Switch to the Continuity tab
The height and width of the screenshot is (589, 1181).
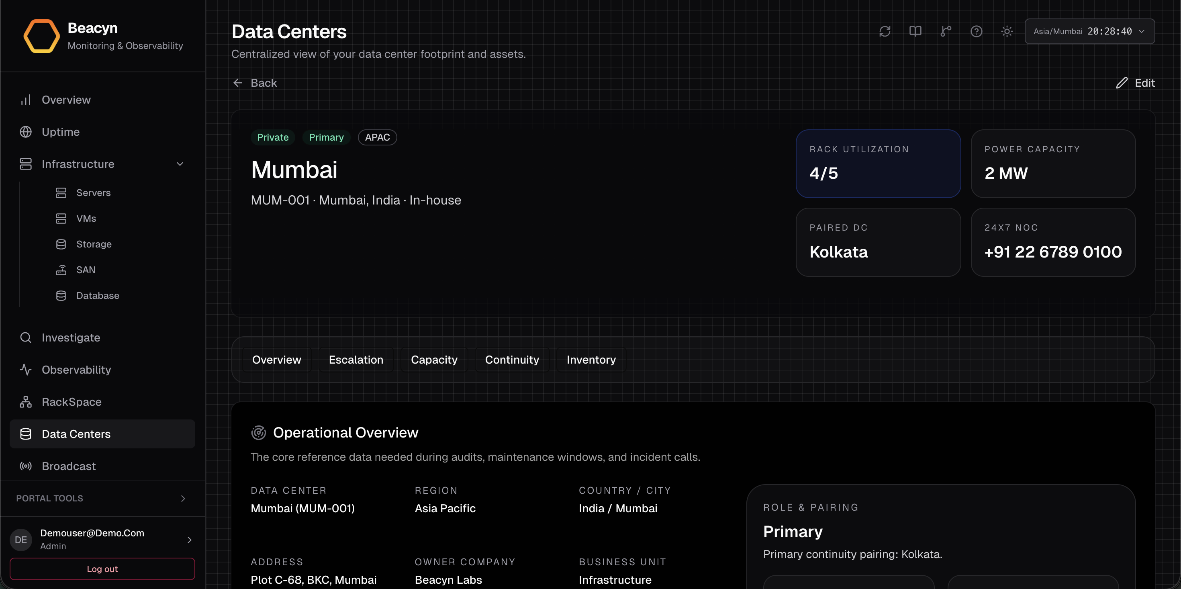(x=512, y=360)
